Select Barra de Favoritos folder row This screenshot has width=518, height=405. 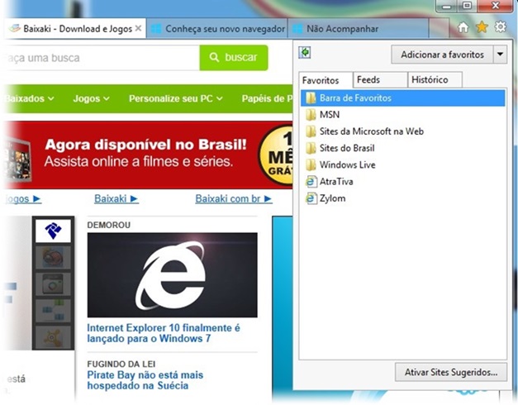[403, 98]
